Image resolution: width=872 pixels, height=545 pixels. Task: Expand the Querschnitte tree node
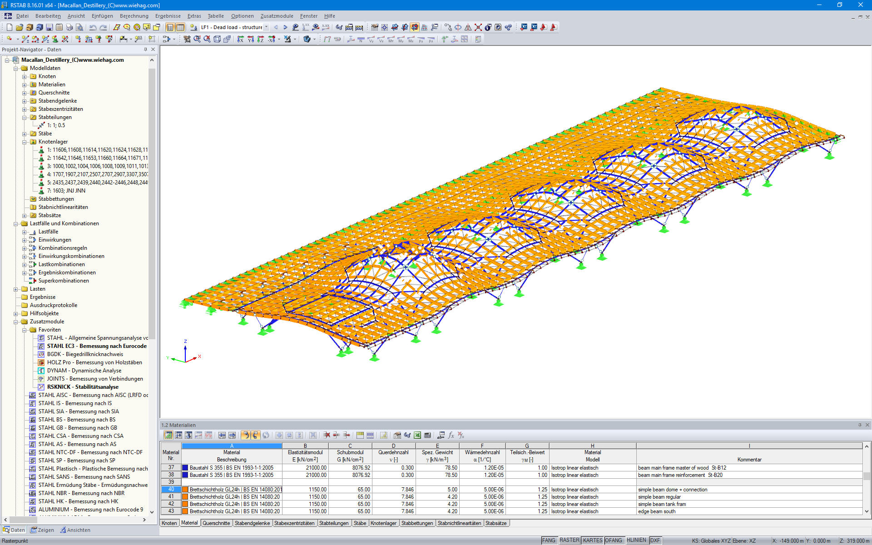point(25,93)
